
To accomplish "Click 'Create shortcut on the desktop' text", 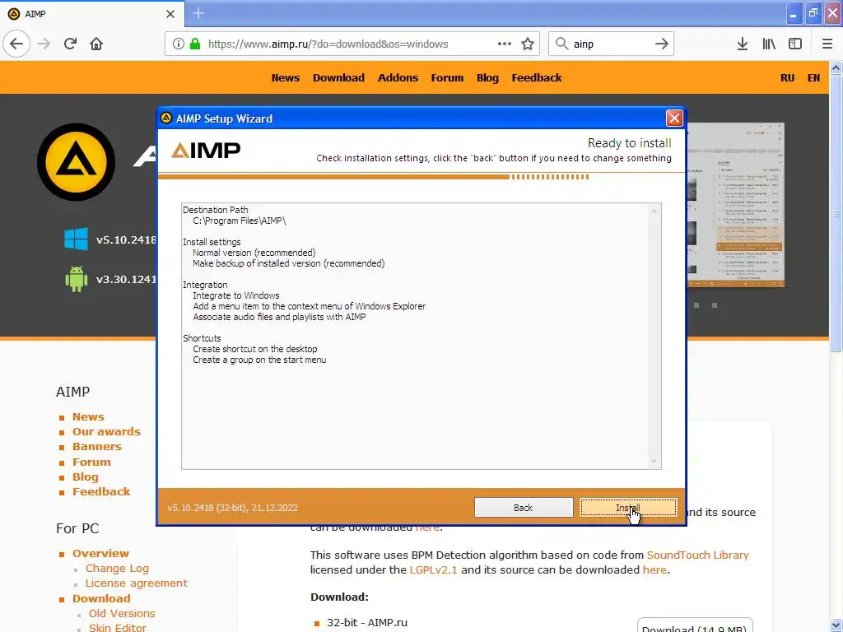I will 255,349.
